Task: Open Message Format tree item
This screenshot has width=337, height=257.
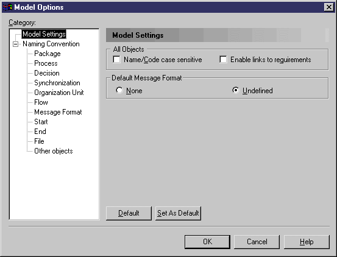Action: (x=58, y=112)
